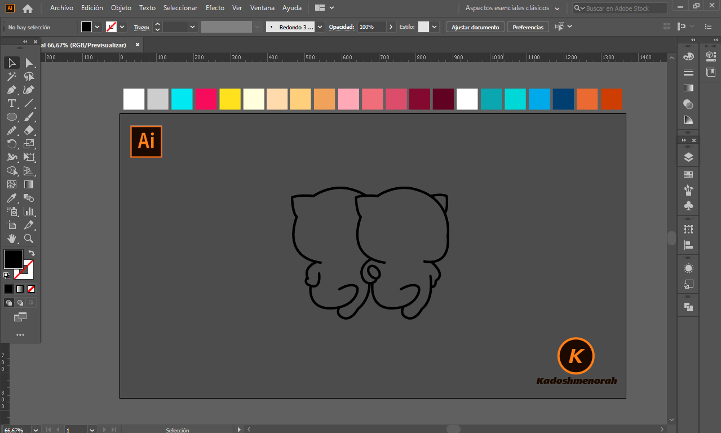Collapse the toolbox with double arrows
Viewport: 721px width, 433px height.
[25, 42]
